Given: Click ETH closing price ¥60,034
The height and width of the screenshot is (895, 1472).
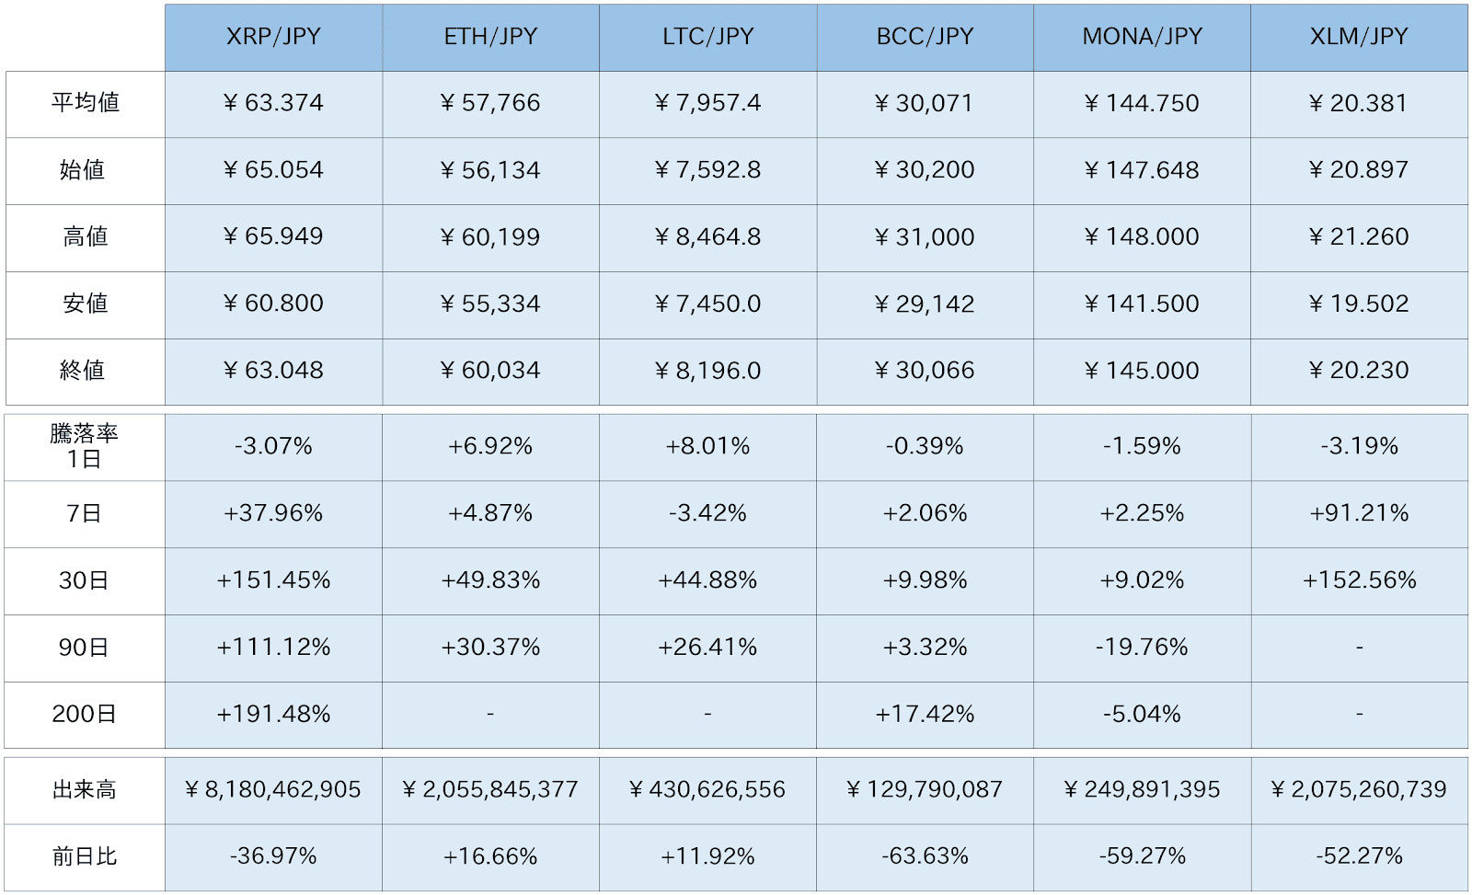Looking at the screenshot, I should [x=490, y=371].
